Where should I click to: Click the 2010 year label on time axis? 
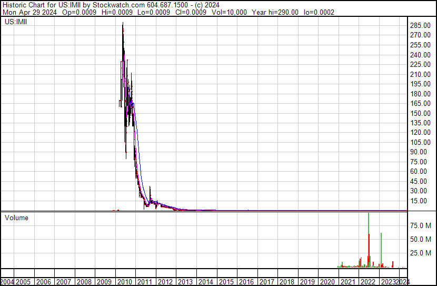point(125,282)
